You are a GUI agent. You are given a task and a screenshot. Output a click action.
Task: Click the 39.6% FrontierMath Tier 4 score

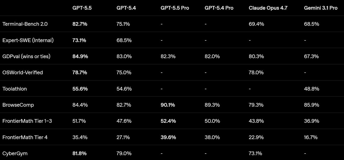(x=168, y=137)
